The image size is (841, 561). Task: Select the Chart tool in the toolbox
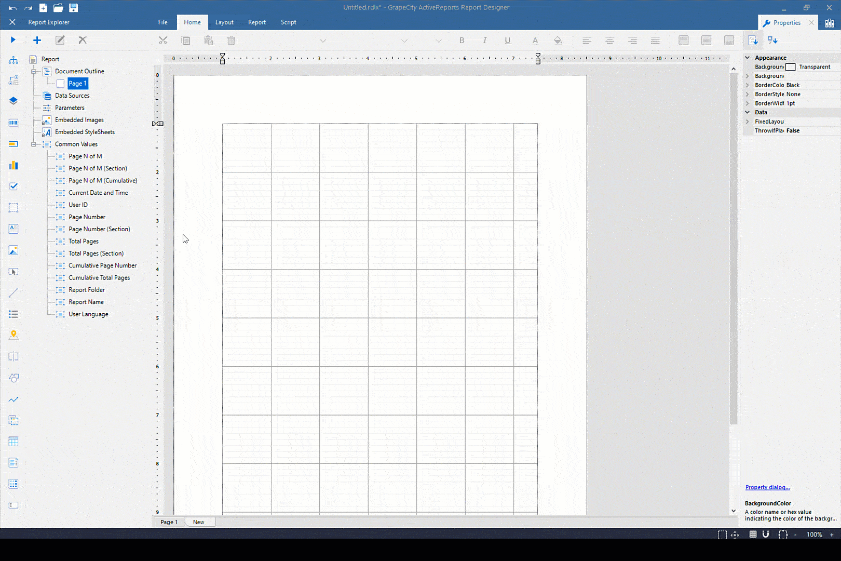(13, 165)
